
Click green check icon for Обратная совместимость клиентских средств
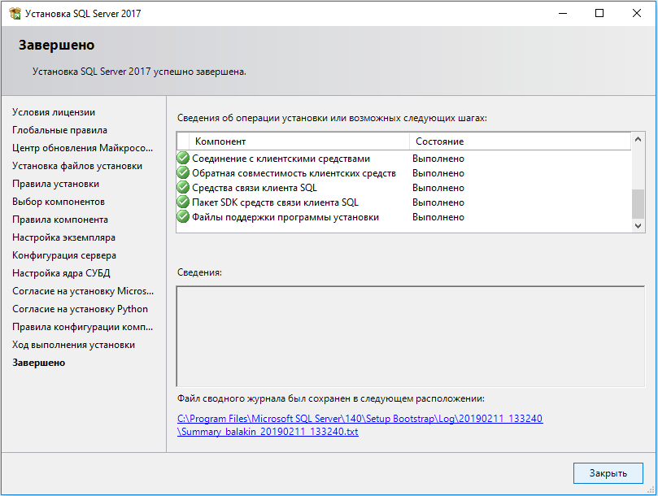point(183,173)
